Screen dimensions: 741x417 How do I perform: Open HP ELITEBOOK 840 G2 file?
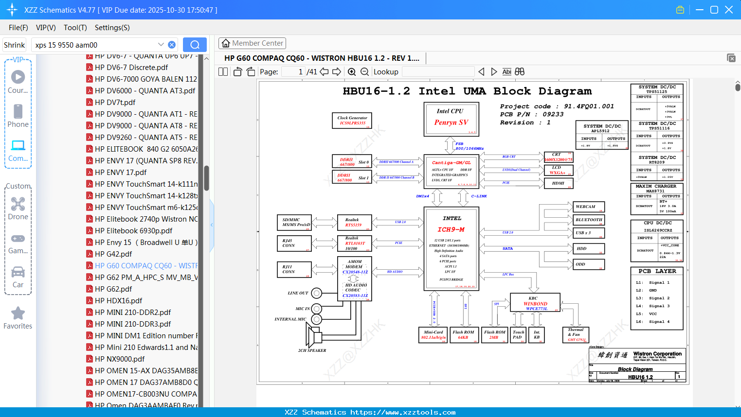pos(142,149)
